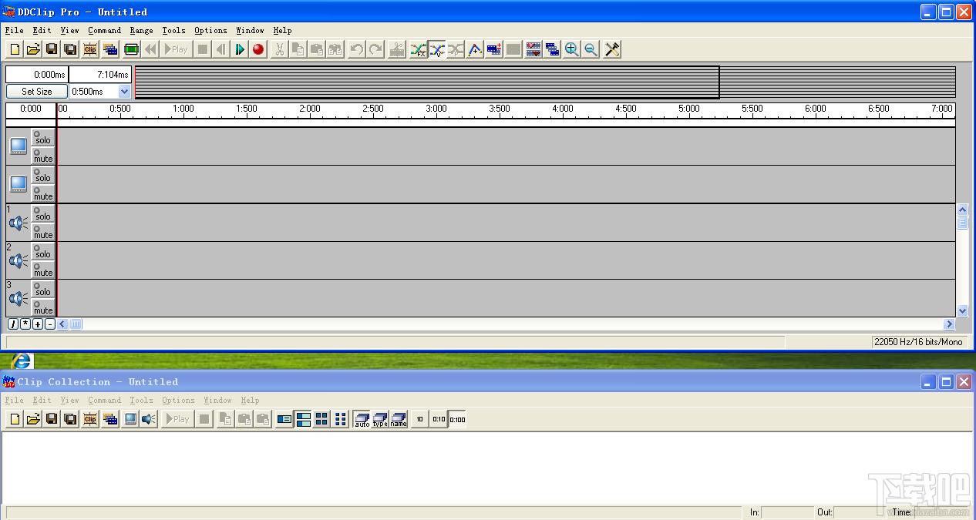Click the Internet Explorer desktop icon
The image size is (976, 520).
(x=22, y=360)
